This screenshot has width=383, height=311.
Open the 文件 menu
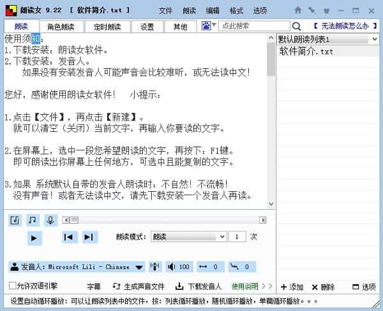(166, 11)
